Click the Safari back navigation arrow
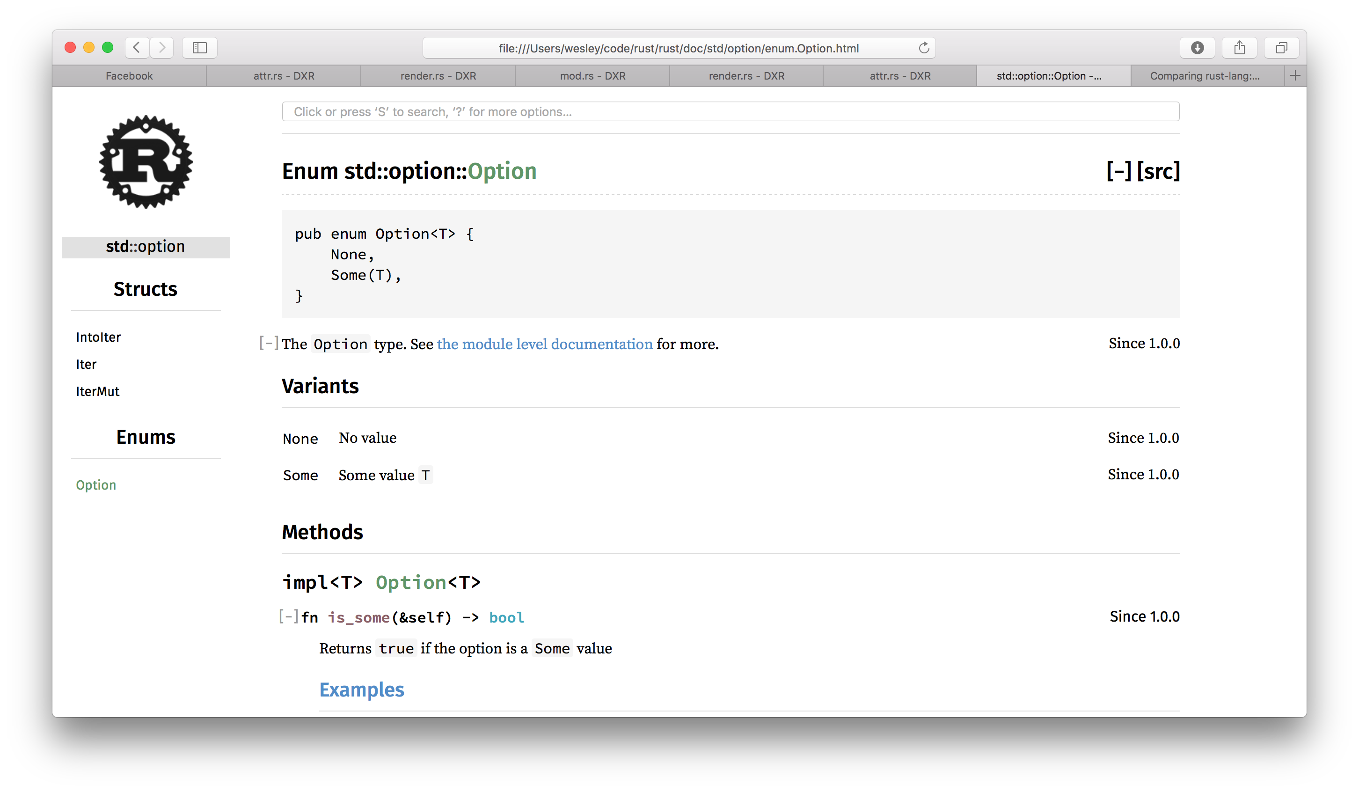Screen dimensions: 1359x792 [x=137, y=47]
